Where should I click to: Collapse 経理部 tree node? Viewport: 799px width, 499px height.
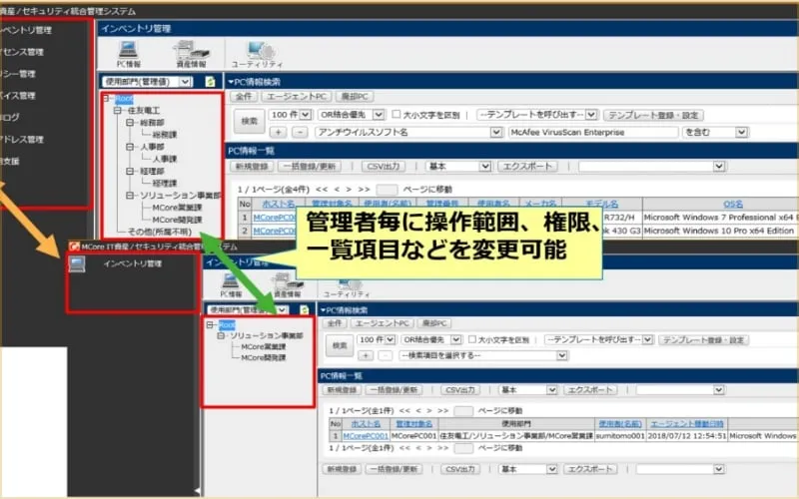click(x=130, y=171)
